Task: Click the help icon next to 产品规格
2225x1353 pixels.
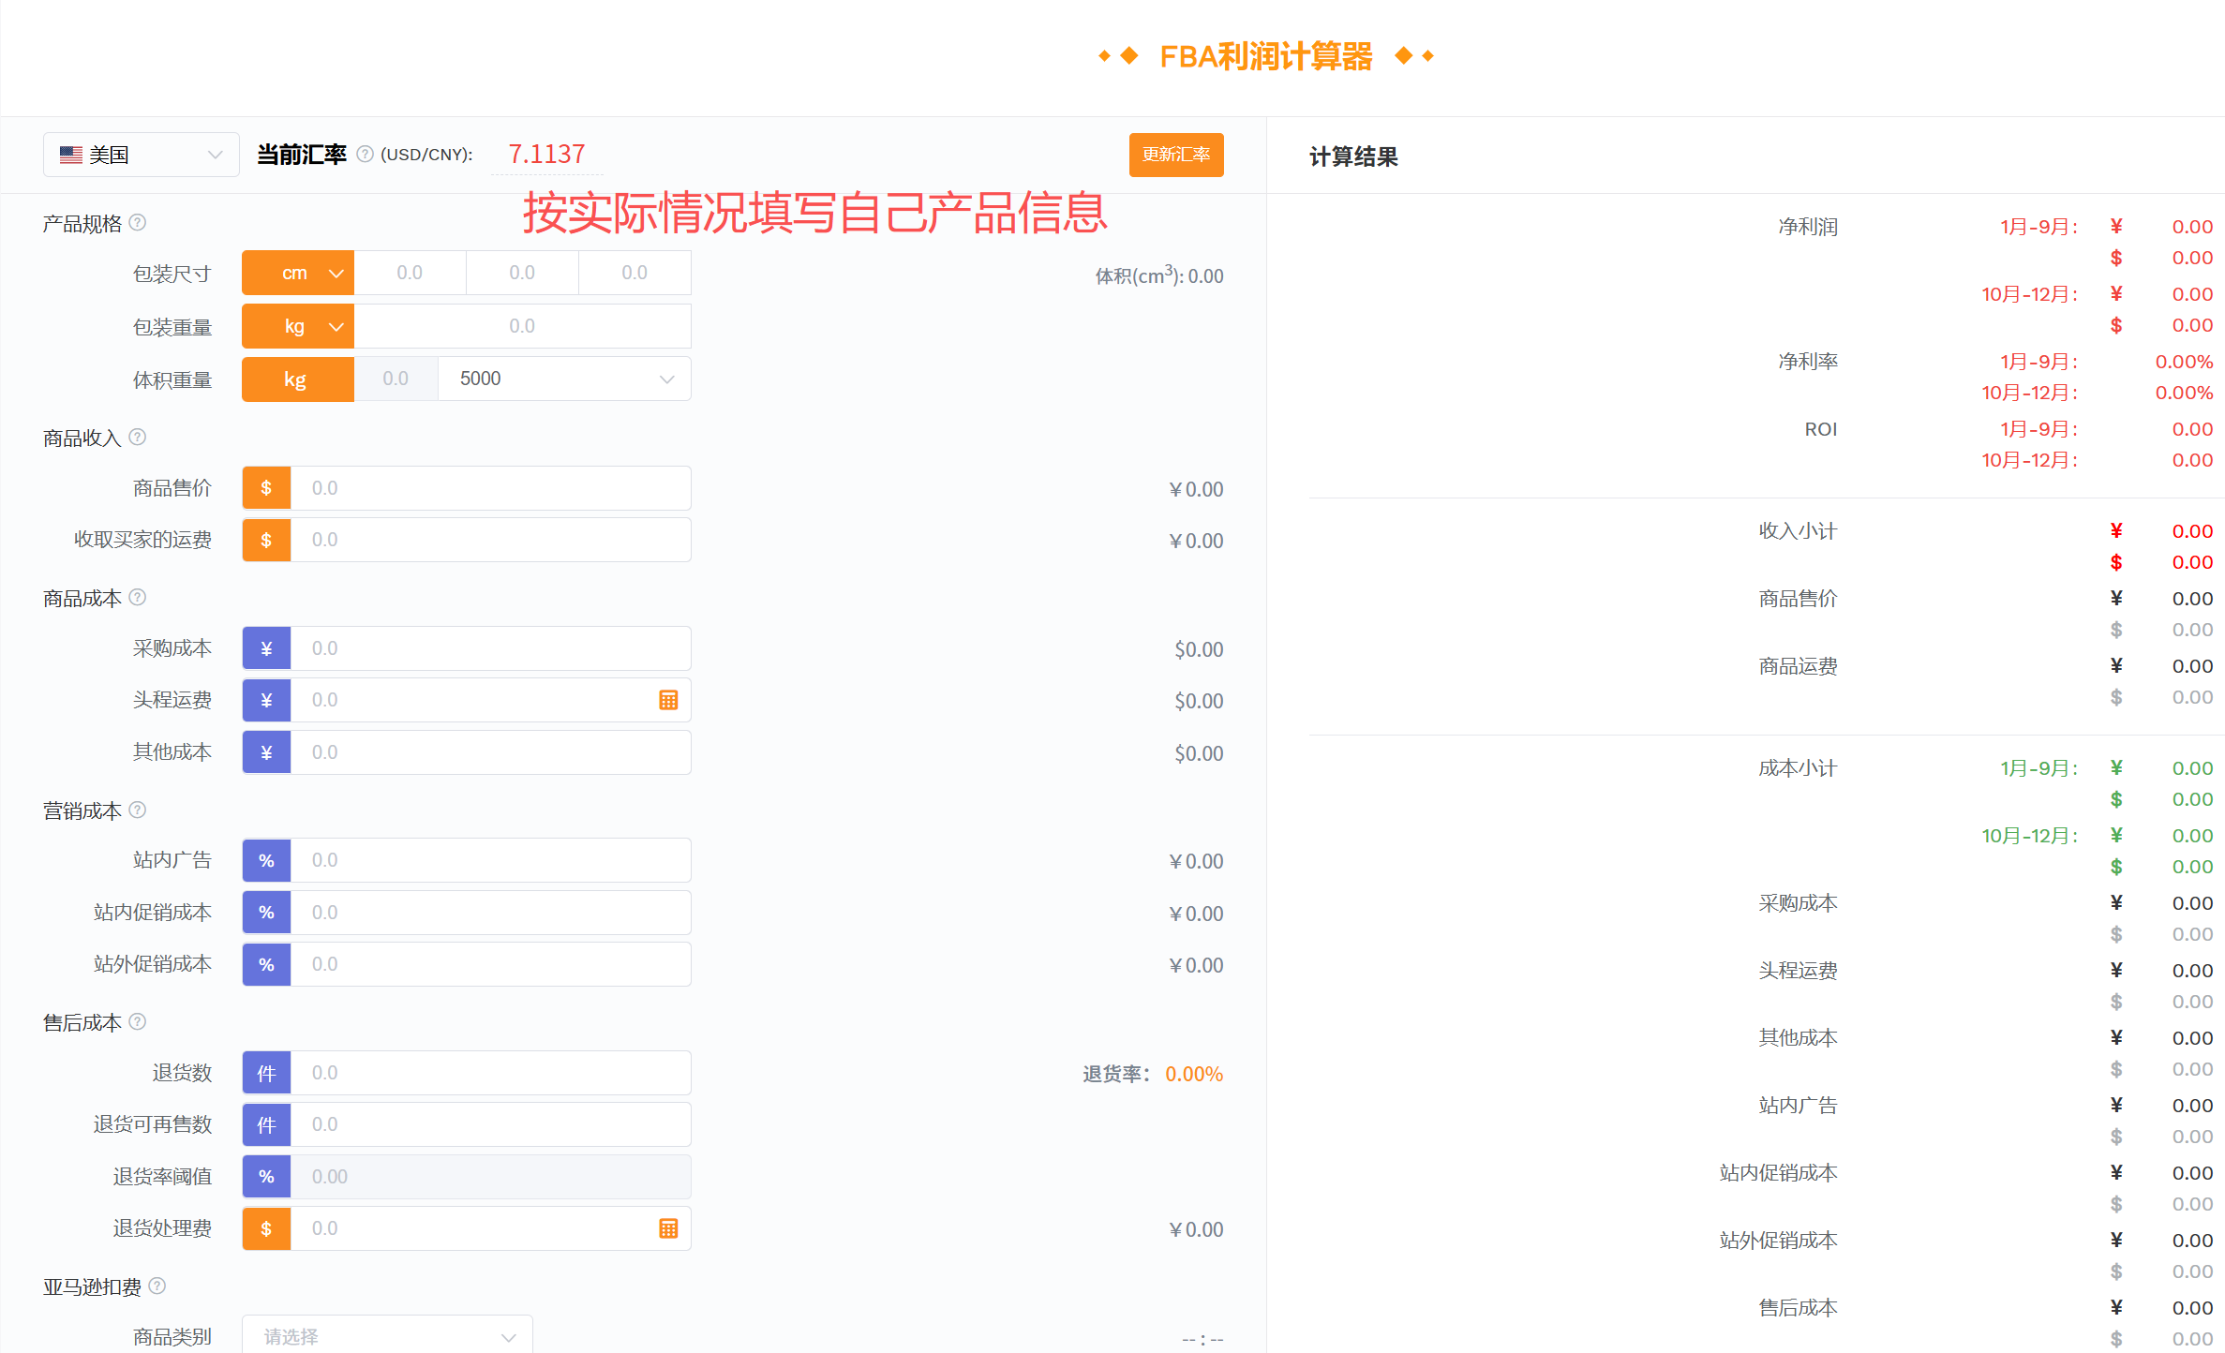Action: pyautogui.click(x=138, y=223)
